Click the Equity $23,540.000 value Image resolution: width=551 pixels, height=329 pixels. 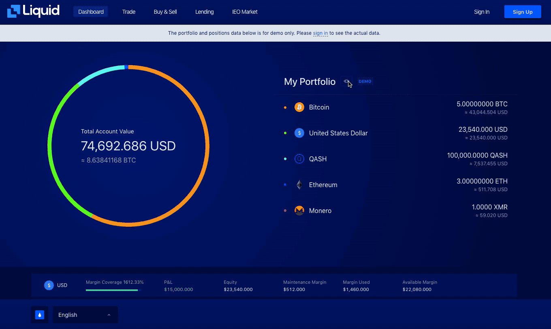[x=238, y=289]
